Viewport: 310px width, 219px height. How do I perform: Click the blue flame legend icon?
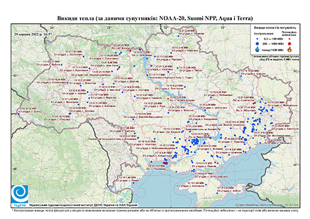(x=257, y=49)
